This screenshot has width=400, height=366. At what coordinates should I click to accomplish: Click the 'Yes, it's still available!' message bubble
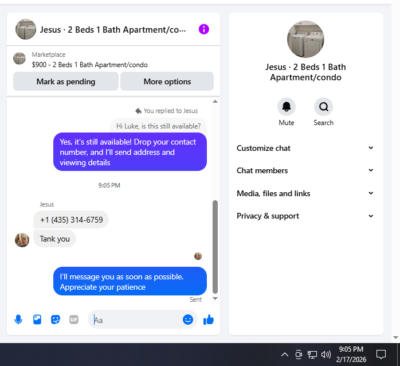130,152
